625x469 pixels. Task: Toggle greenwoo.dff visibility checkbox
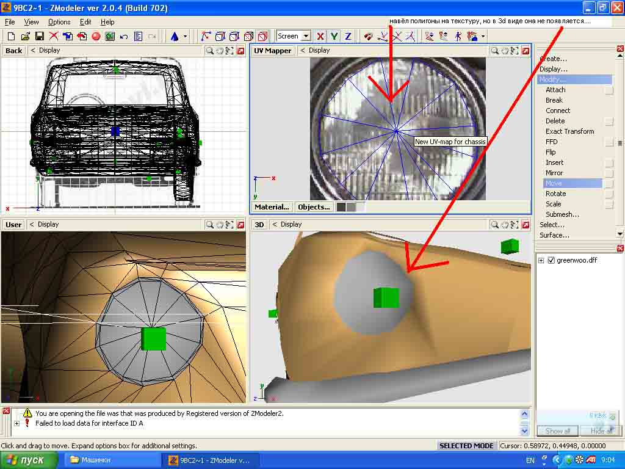551,261
